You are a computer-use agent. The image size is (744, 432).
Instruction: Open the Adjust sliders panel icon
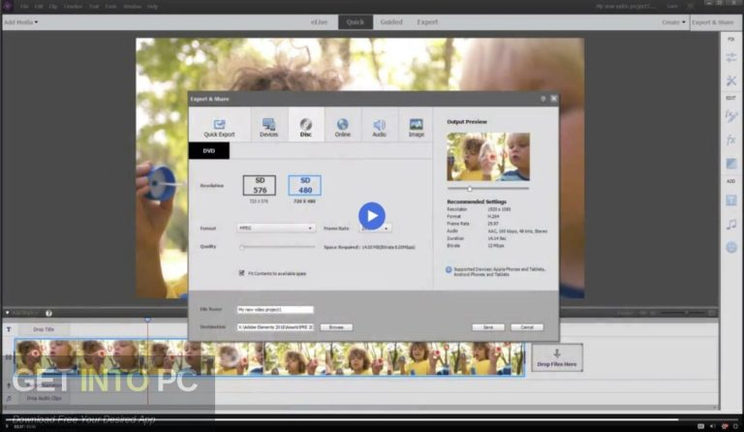point(731,58)
